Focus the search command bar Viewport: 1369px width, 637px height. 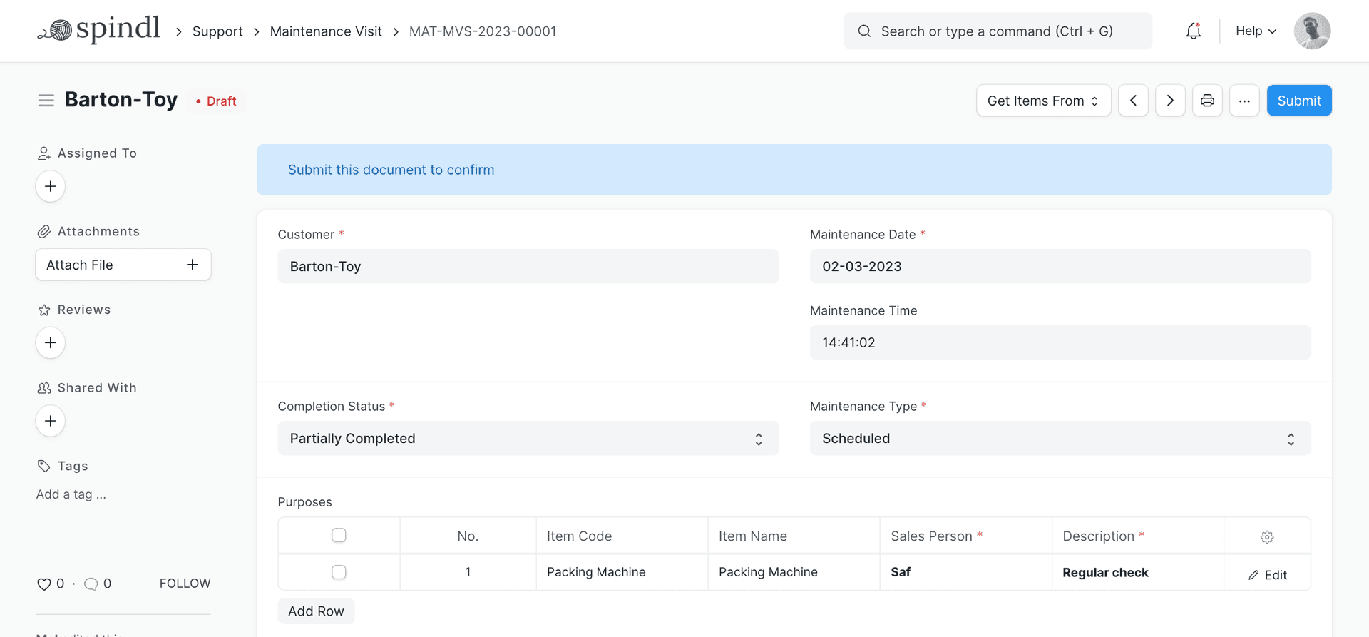(997, 31)
